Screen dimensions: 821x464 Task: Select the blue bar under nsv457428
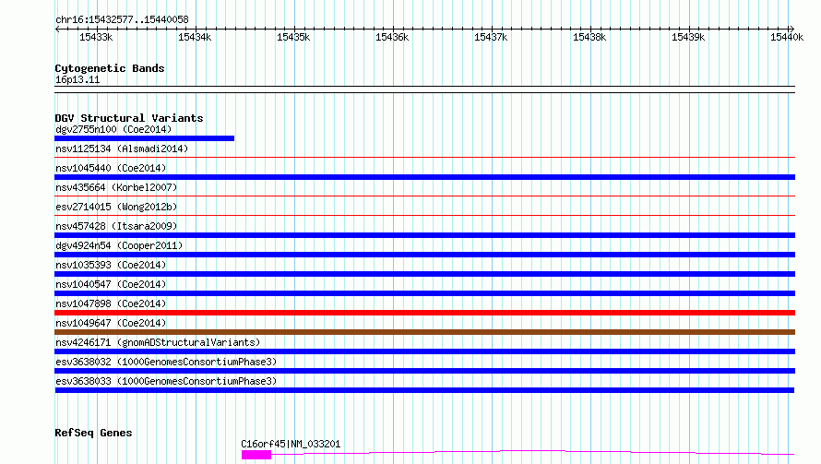click(x=424, y=235)
